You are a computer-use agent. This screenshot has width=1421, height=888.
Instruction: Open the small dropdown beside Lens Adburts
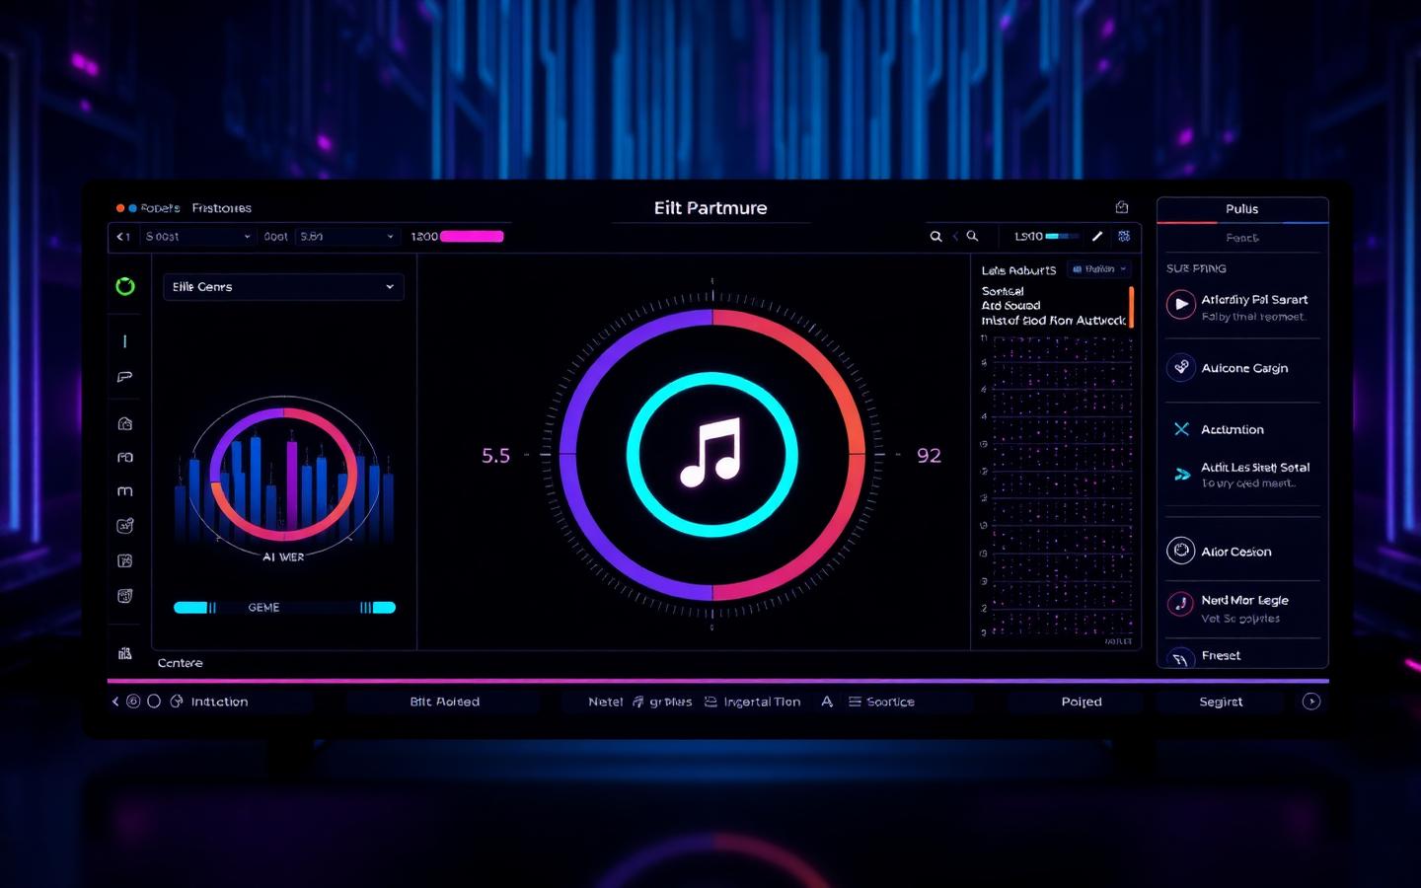[1098, 269]
